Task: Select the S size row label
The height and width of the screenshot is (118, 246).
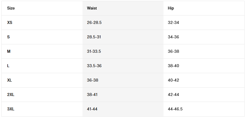Action: coord(8,37)
